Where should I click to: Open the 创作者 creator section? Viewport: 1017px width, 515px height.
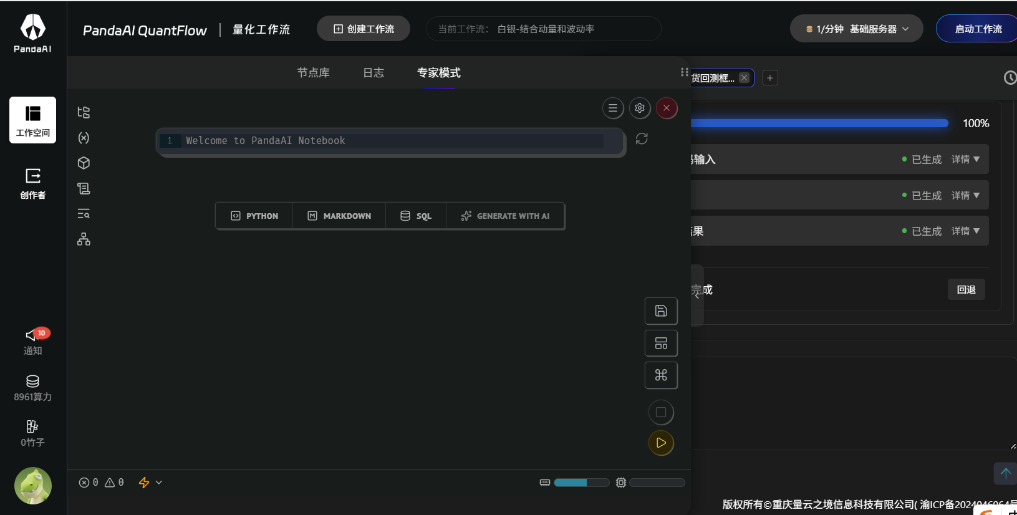point(32,183)
